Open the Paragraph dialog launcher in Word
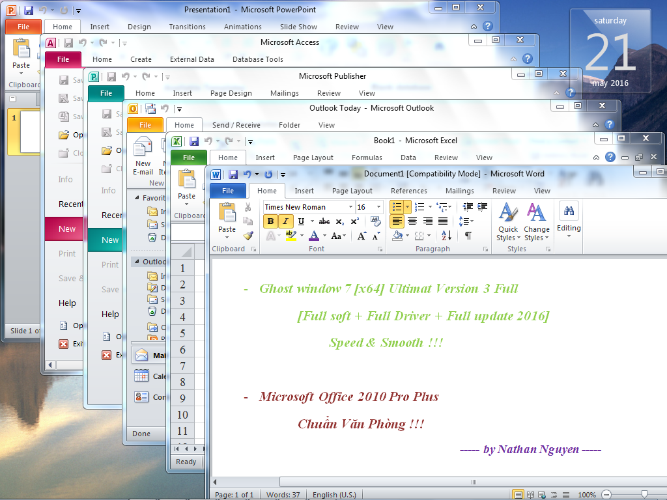The height and width of the screenshot is (500, 667). click(x=485, y=249)
